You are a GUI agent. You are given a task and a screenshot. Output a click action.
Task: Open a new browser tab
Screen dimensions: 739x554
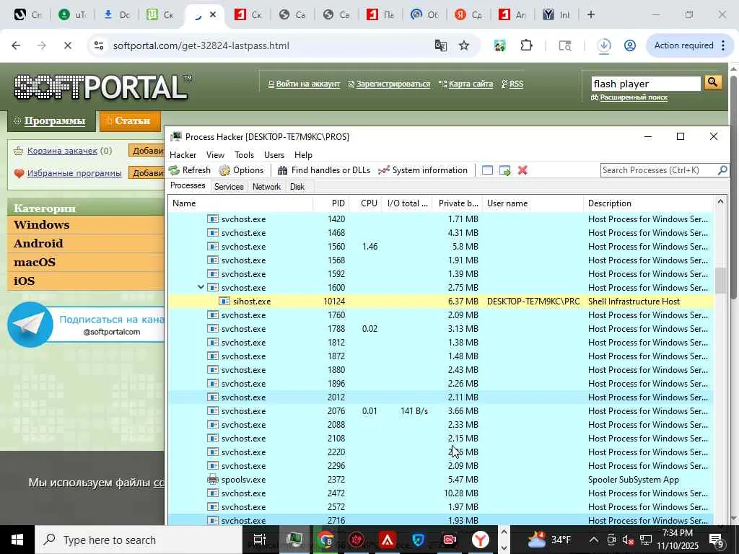pyautogui.click(x=590, y=14)
